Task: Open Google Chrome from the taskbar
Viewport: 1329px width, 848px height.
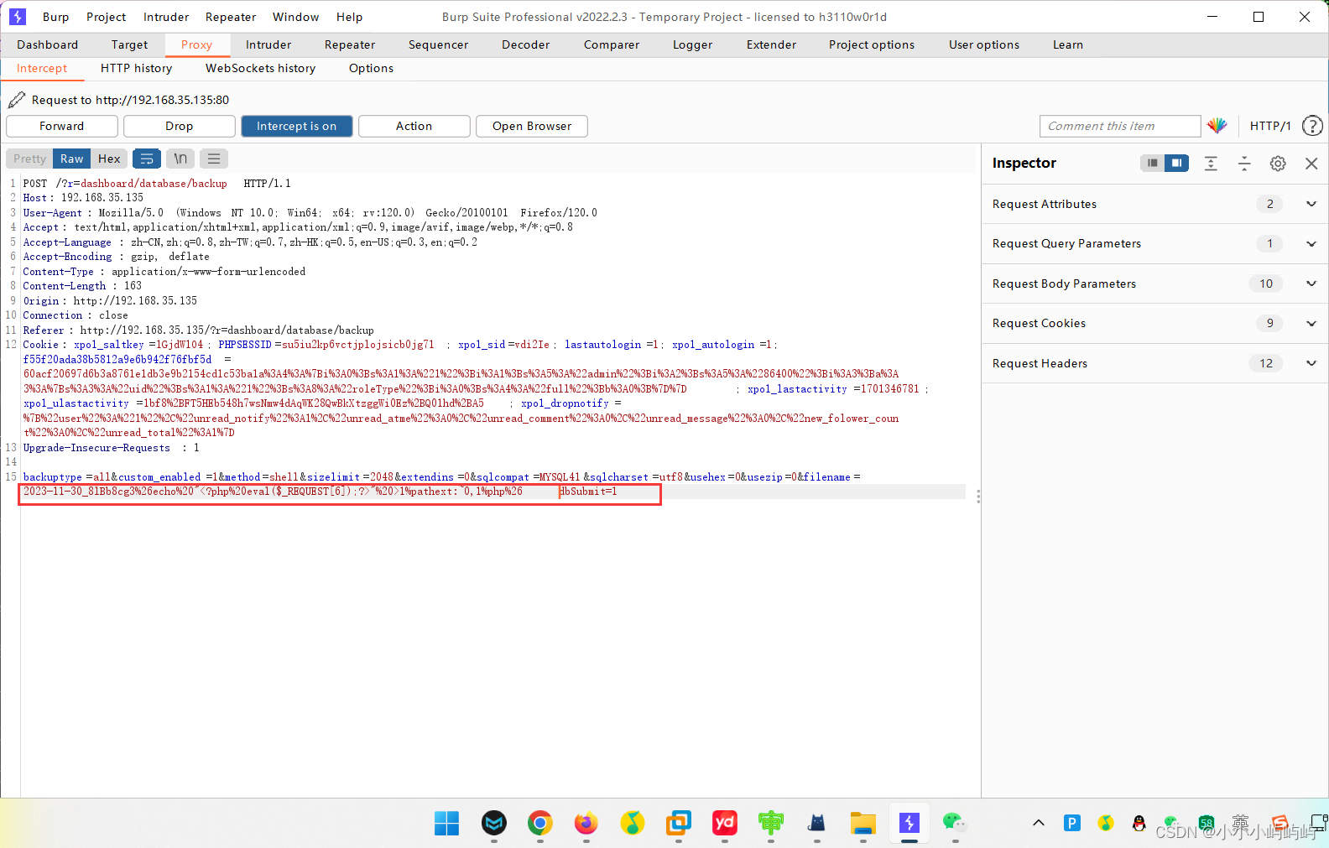Action: click(540, 824)
